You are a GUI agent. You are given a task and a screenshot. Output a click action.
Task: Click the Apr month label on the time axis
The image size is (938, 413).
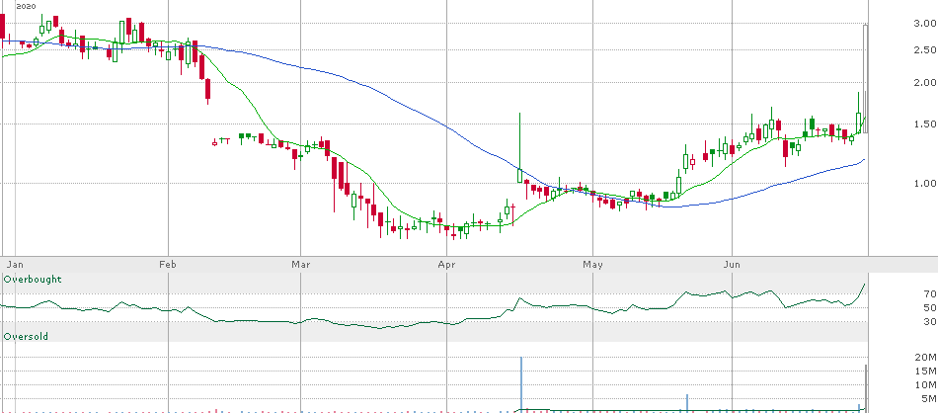click(x=446, y=264)
